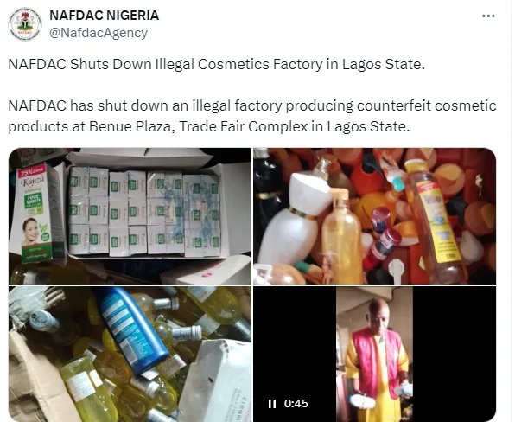Open NAFDAC NIGERIA profile name link

click(x=104, y=16)
